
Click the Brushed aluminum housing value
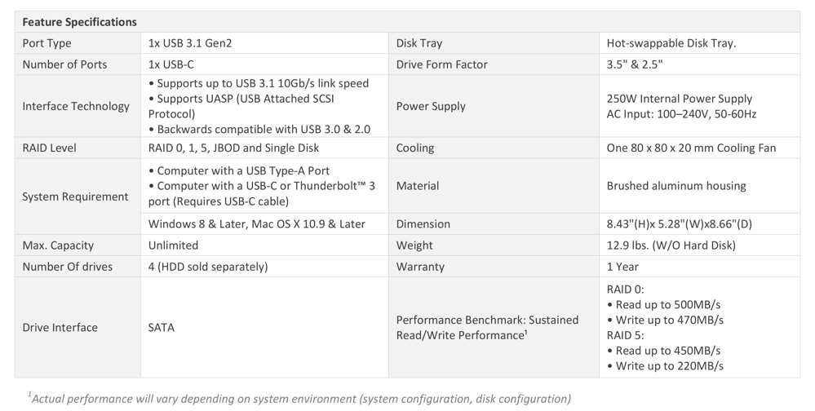tap(676, 185)
